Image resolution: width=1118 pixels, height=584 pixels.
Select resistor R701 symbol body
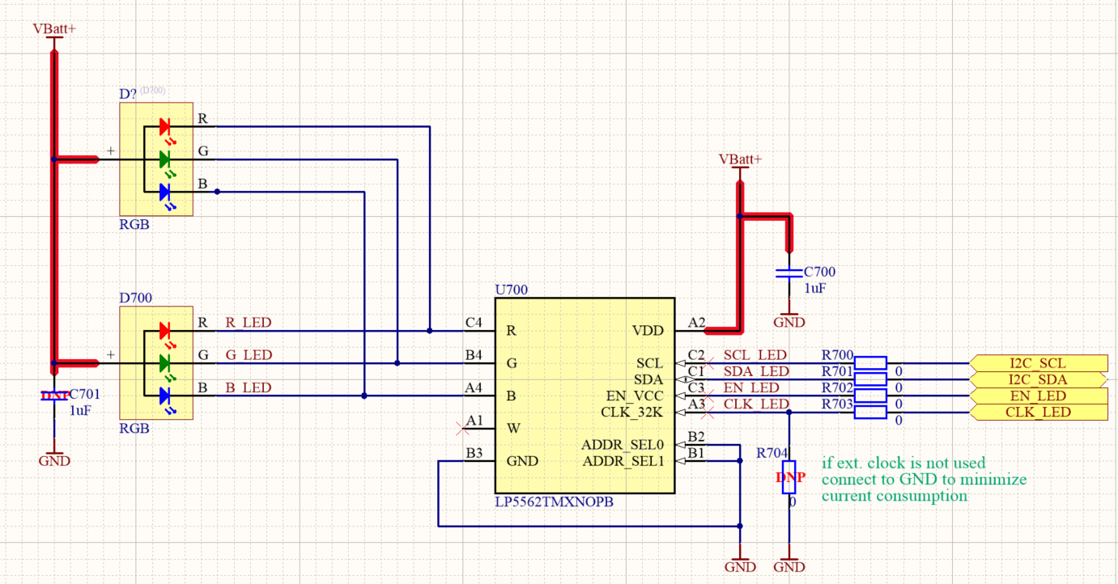pyautogui.click(x=870, y=379)
